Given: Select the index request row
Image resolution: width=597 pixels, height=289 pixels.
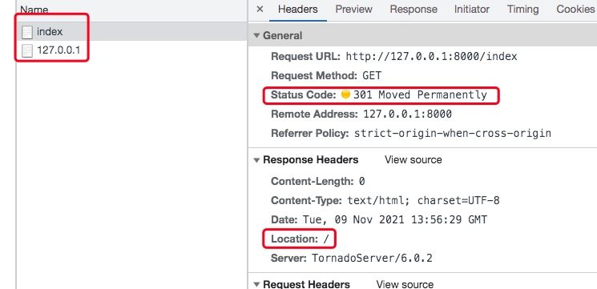Looking at the screenshot, I should pyautogui.click(x=131, y=31).
